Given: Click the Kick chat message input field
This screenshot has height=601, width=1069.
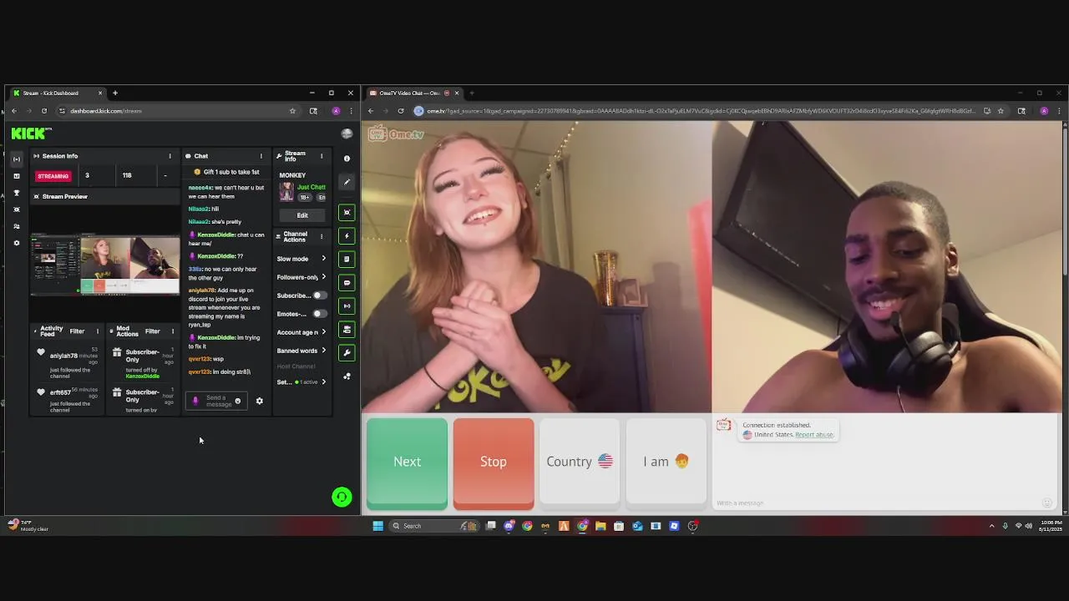Looking at the screenshot, I should coord(215,402).
